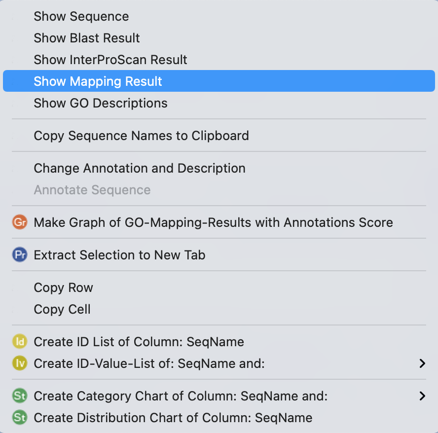This screenshot has height=433, width=438.
Task: Click the yellow Id list icon
Action: (x=20, y=342)
